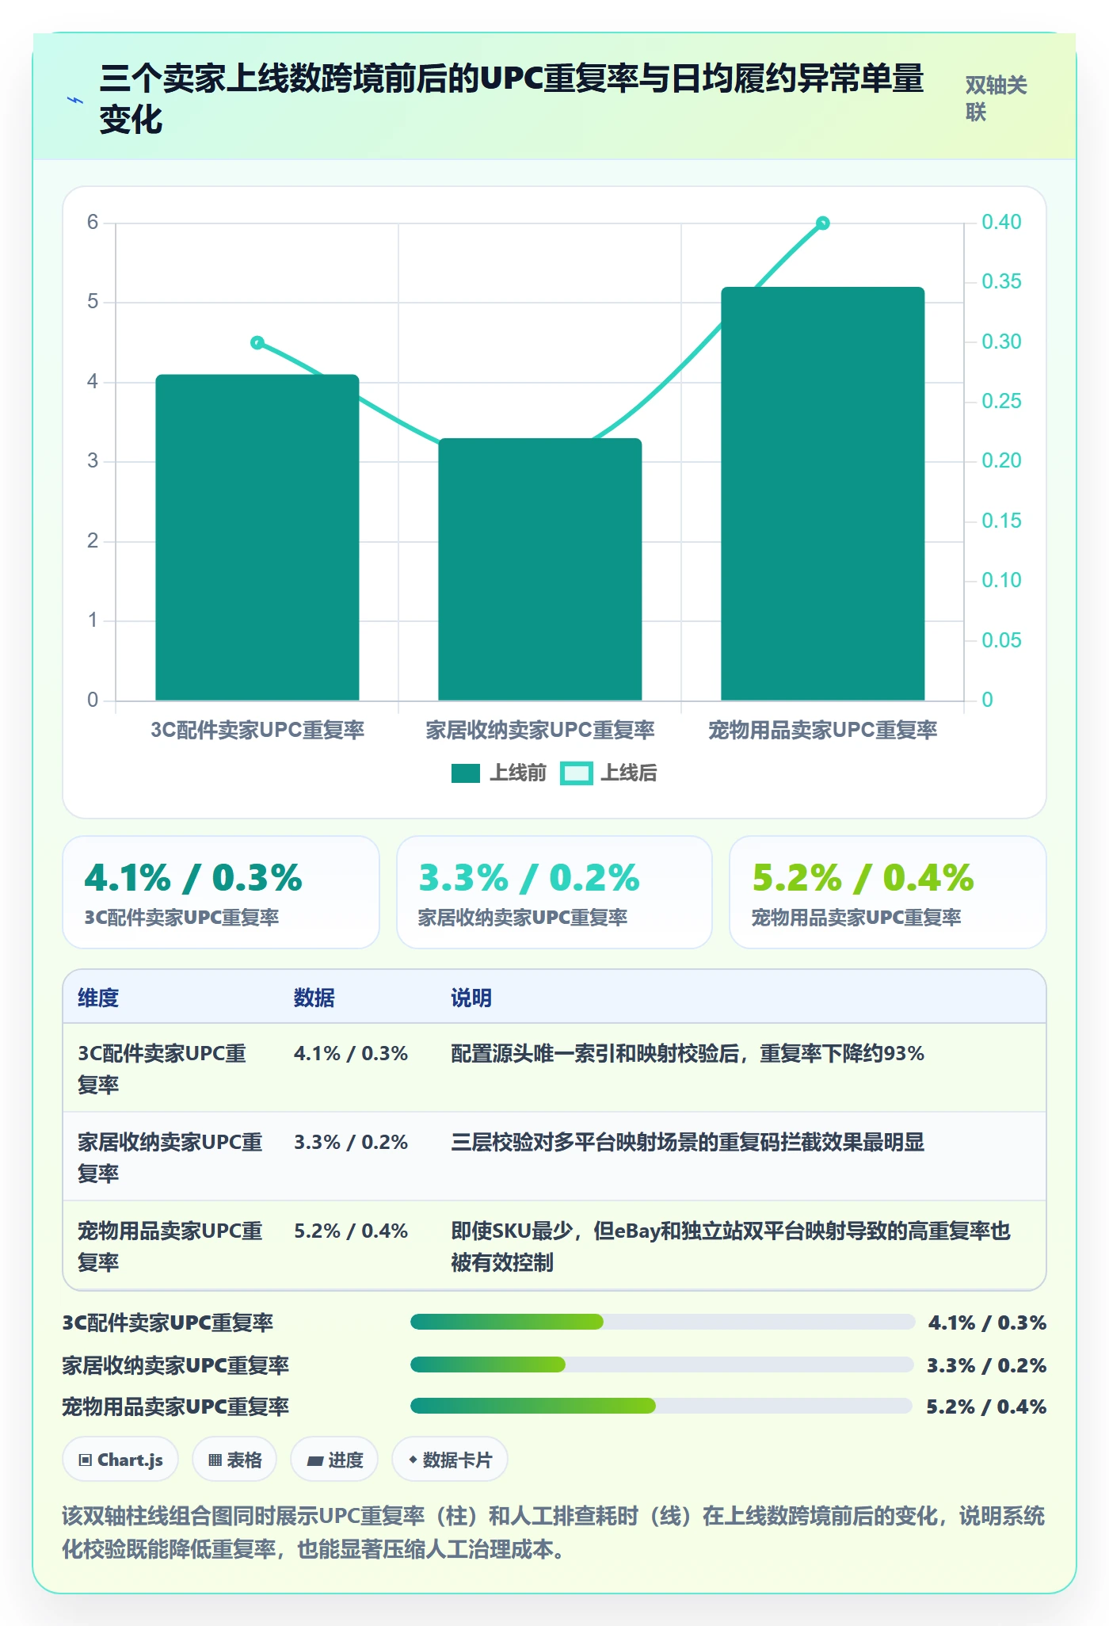Click the Chart.js tag chip
This screenshot has height=1626, width=1109.
[120, 1459]
